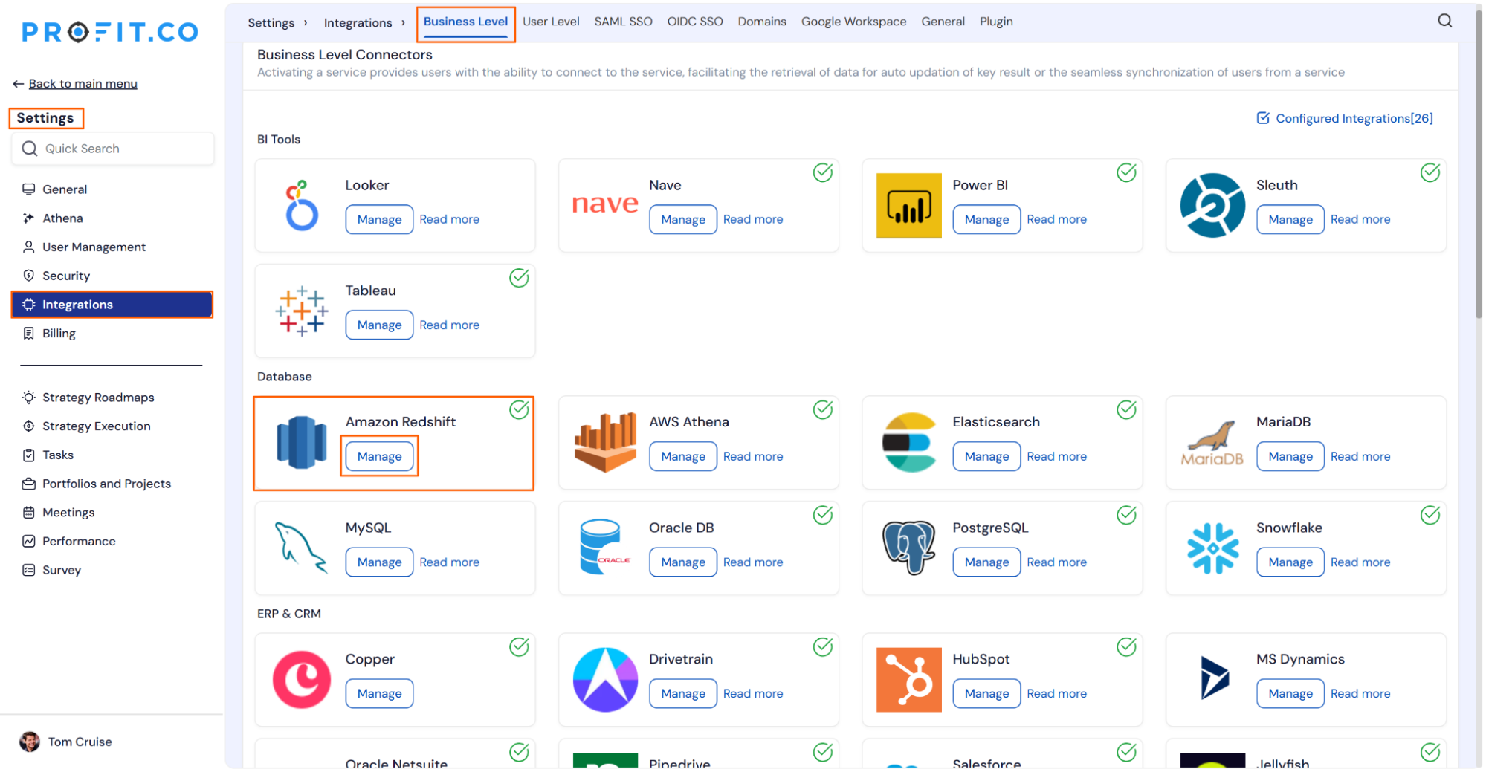Switch to the SAML SSO tab
Screen dimensions: 1486x772
tap(623, 22)
